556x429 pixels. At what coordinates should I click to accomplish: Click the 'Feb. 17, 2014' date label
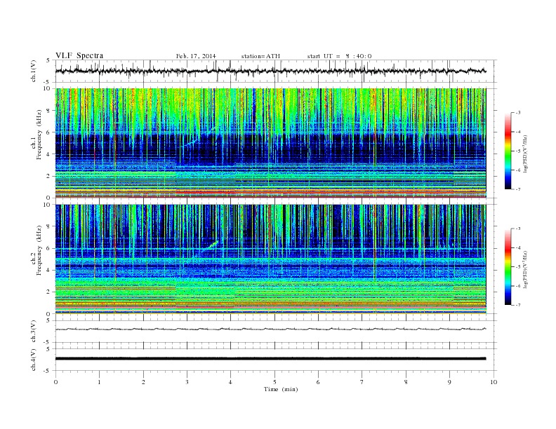196,56
